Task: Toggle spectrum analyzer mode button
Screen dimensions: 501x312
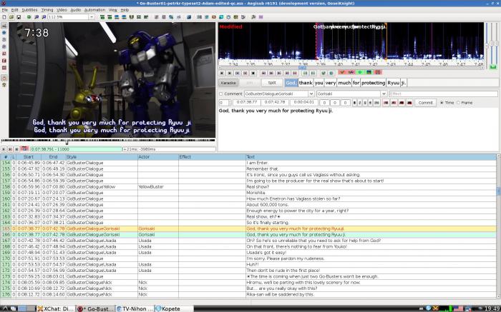Action: 369,72
